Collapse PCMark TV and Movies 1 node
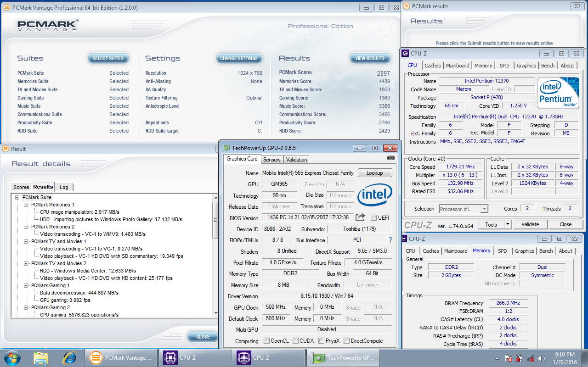The width and height of the screenshot is (588, 367). tap(26, 241)
